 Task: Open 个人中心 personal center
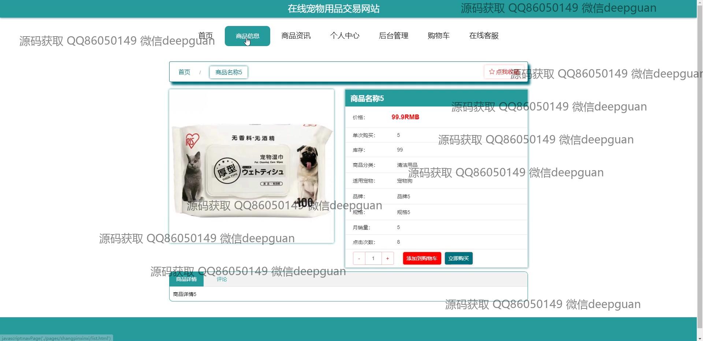click(x=345, y=36)
